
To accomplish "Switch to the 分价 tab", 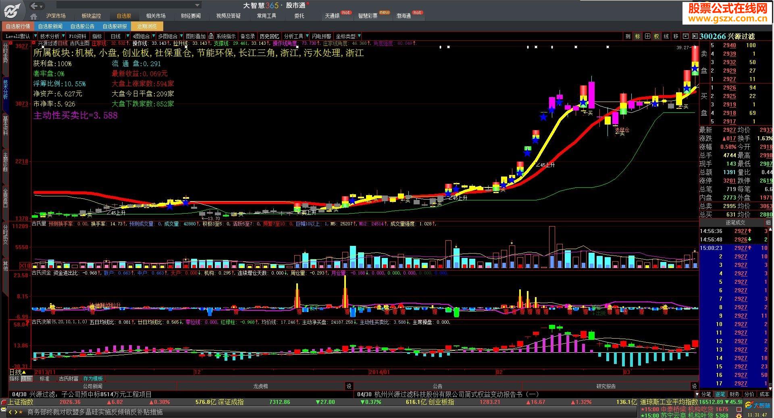I will coord(749,394).
